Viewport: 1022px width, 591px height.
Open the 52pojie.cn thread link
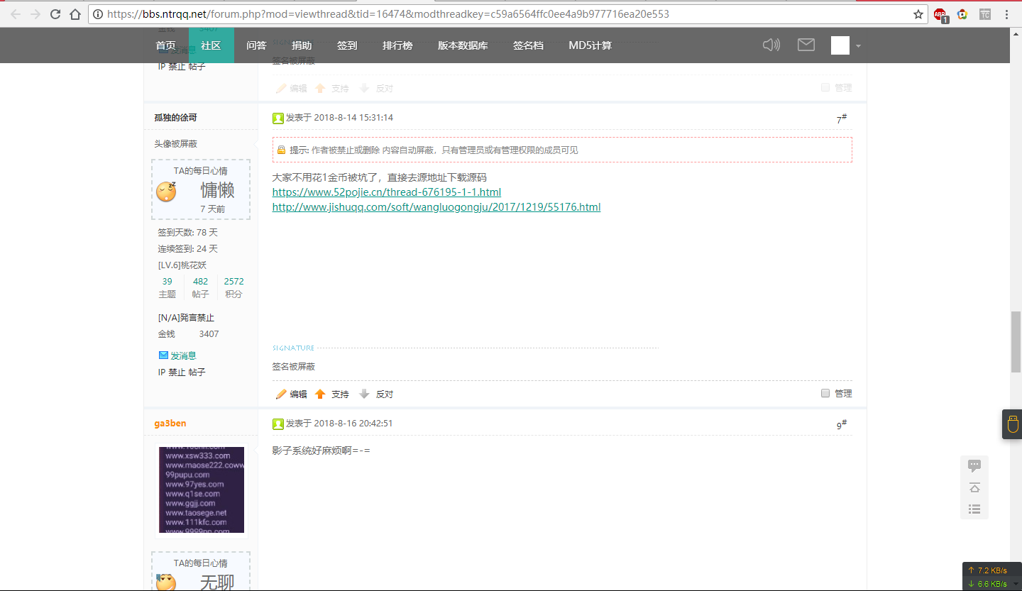(x=387, y=192)
